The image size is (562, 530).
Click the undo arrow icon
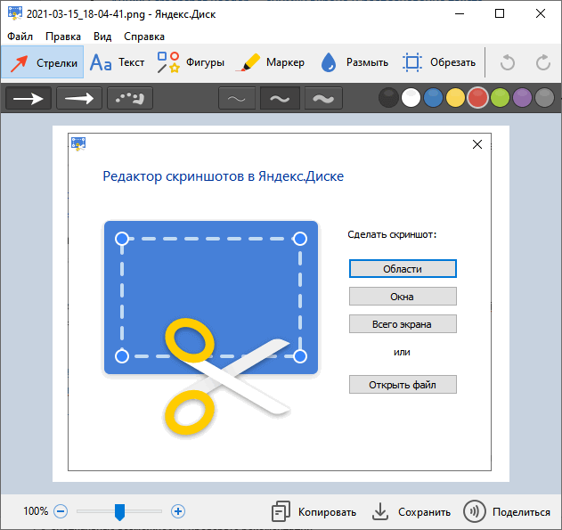(x=507, y=62)
